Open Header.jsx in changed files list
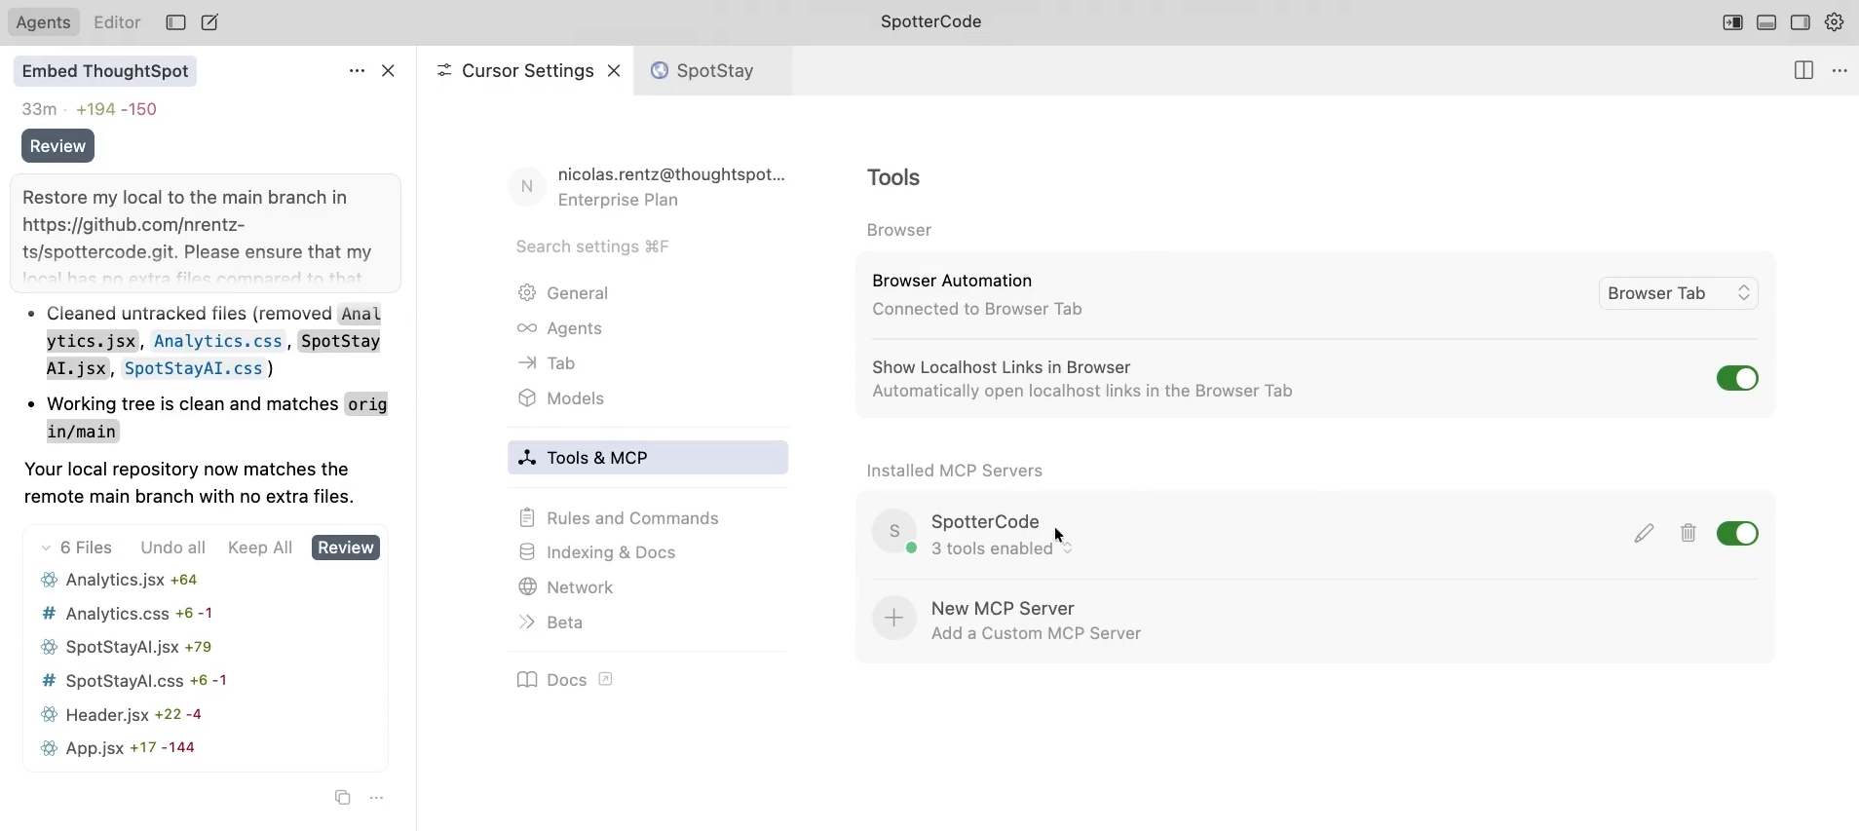This screenshot has height=831, width=1859. click(107, 715)
